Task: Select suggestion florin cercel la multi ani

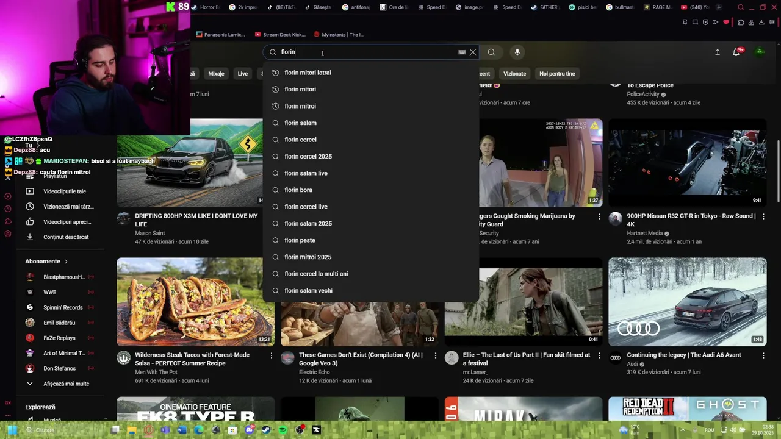Action: 371,274
